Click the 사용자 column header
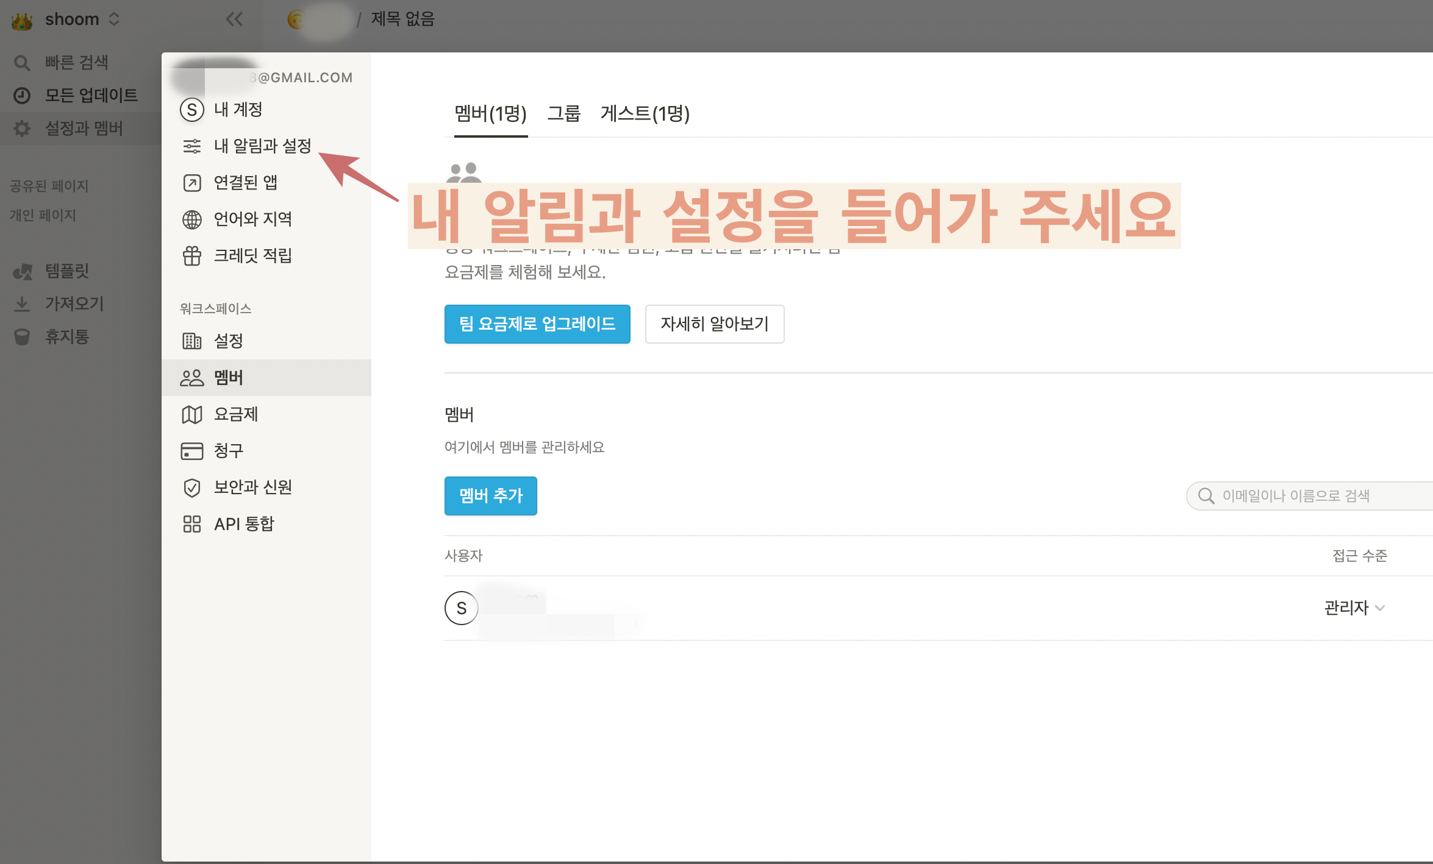The width and height of the screenshot is (1433, 864). point(463,556)
